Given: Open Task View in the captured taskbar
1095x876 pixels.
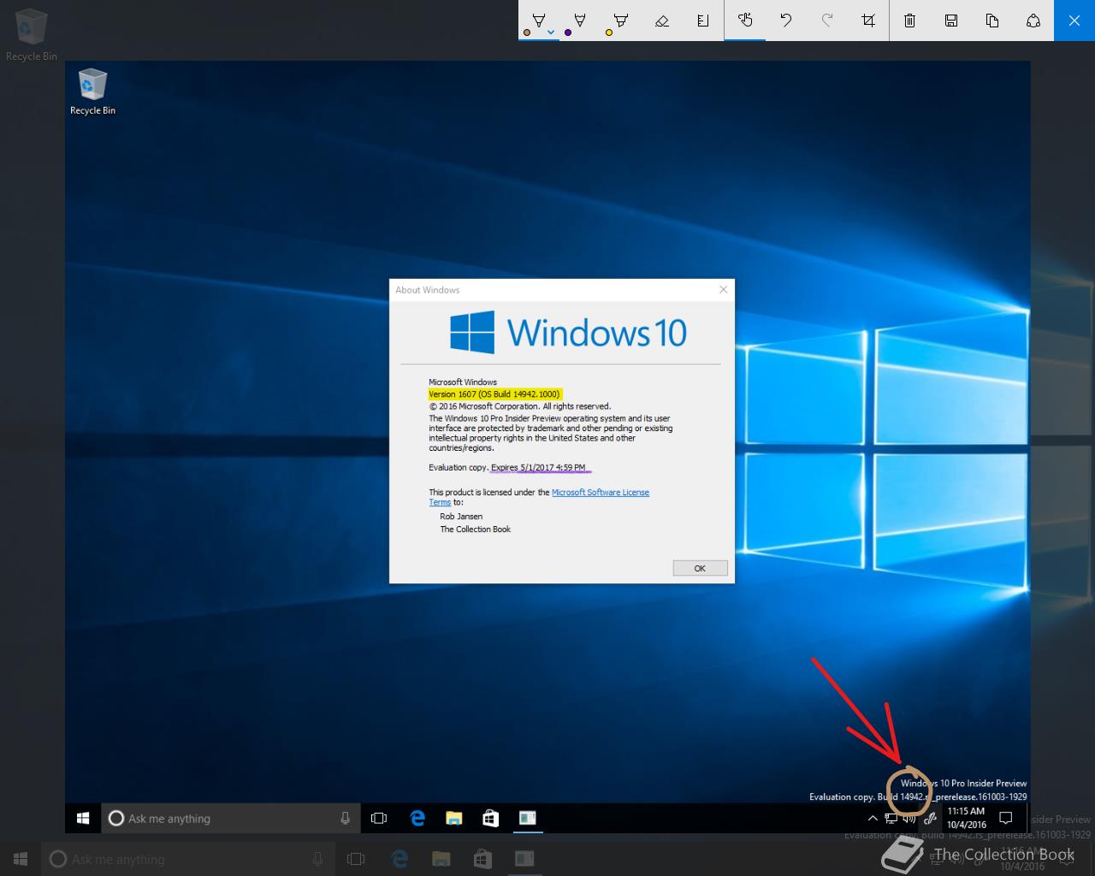Looking at the screenshot, I should click(x=379, y=818).
